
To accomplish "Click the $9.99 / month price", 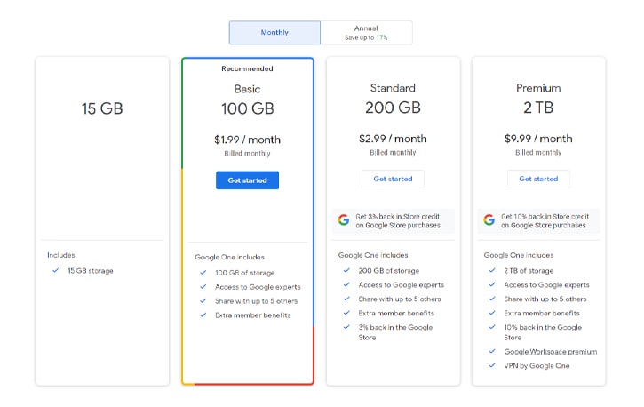I will tap(538, 139).
